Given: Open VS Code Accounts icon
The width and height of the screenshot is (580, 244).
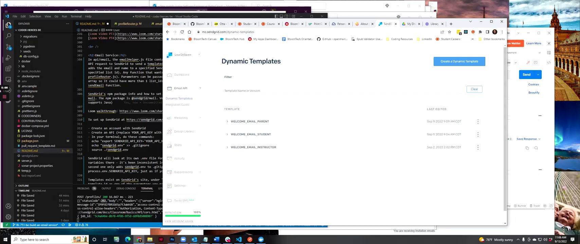Looking at the screenshot, I should pyautogui.click(x=8, y=206).
